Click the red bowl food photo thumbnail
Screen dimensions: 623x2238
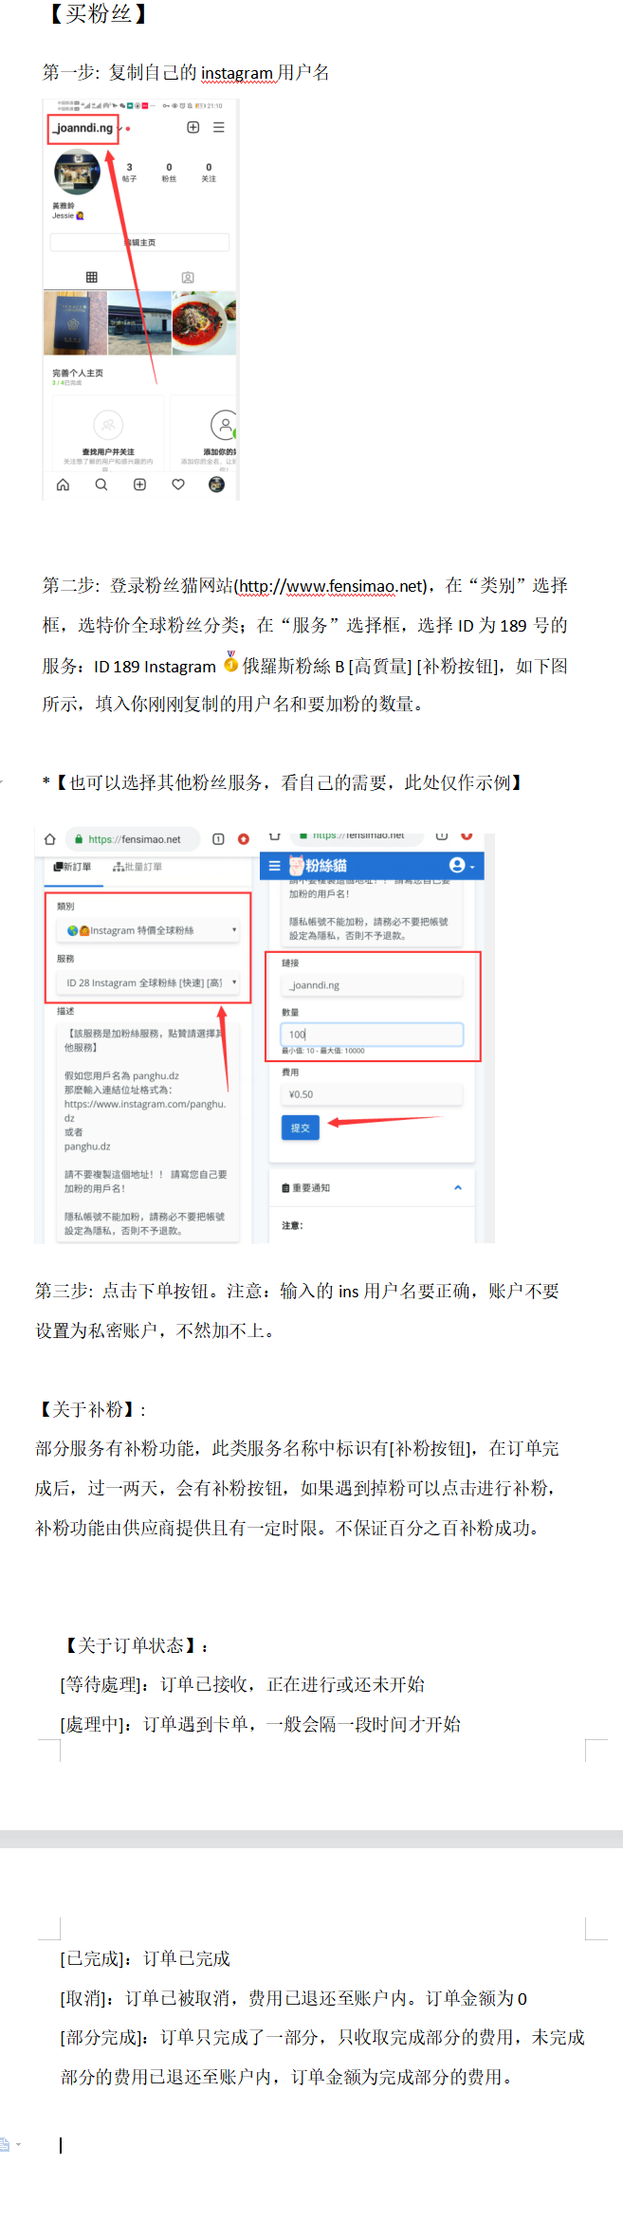tap(204, 322)
